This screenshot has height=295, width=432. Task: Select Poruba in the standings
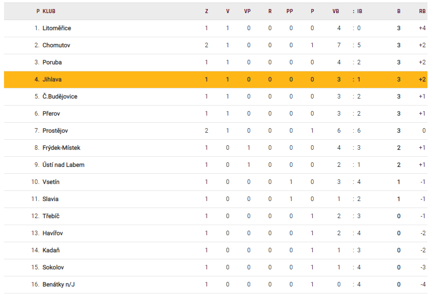click(x=52, y=62)
